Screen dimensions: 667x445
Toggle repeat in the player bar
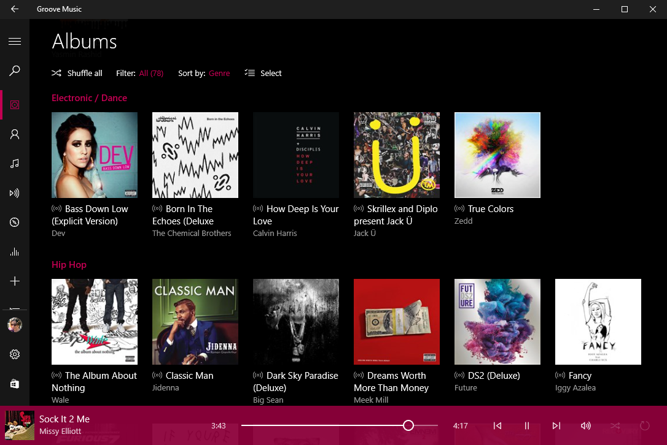coord(645,425)
